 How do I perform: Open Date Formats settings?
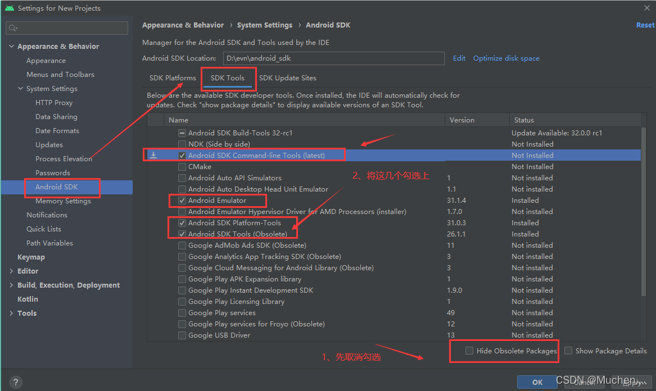(x=57, y=130)
